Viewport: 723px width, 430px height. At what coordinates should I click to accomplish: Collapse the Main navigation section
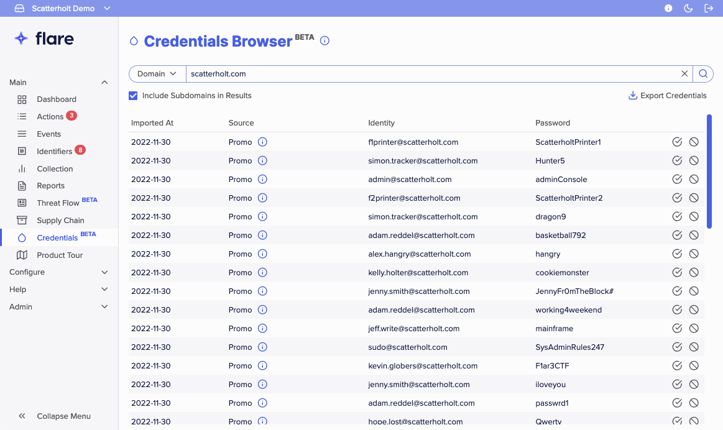[104, 81]
